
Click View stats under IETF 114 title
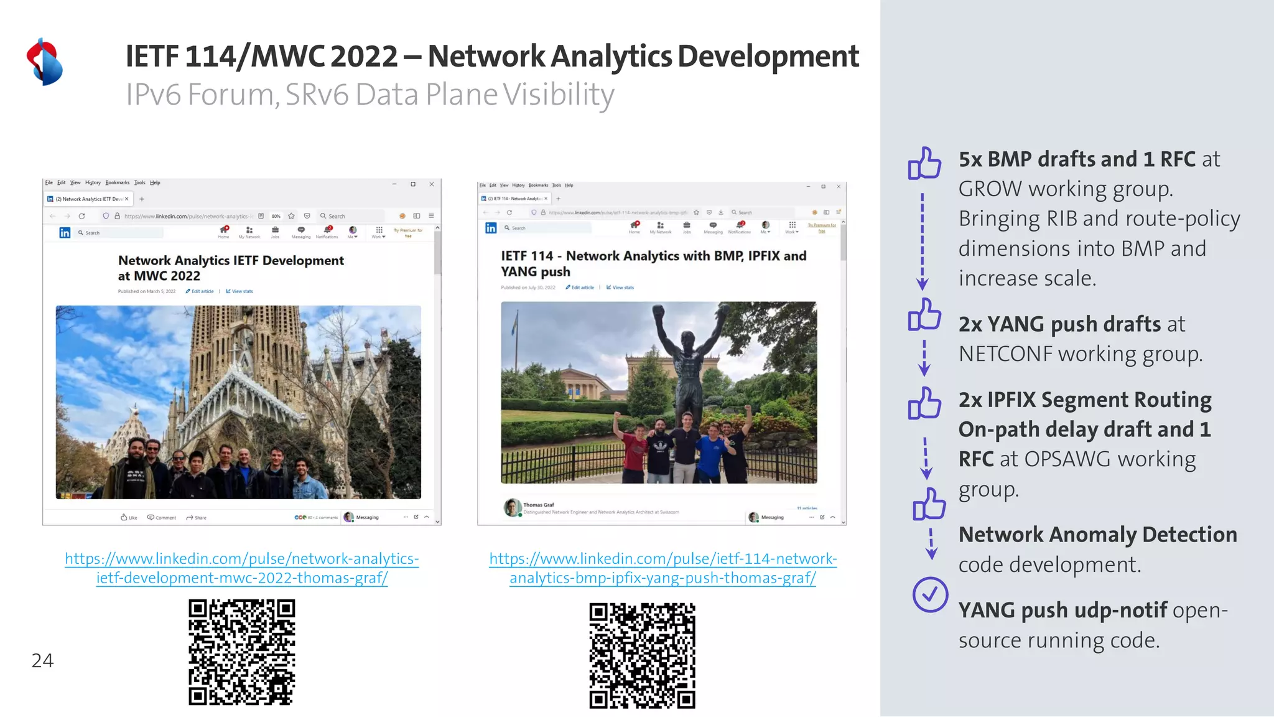tap(620, 288)
